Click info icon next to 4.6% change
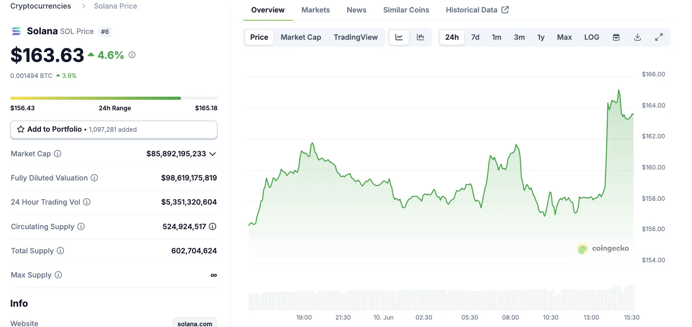The image size is (692, 327). (132, 55)
